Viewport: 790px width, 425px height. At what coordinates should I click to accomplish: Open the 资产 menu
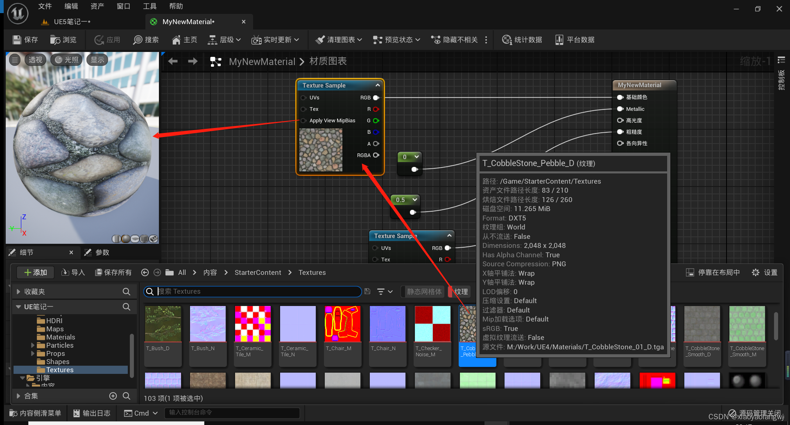tap(97, 6)
